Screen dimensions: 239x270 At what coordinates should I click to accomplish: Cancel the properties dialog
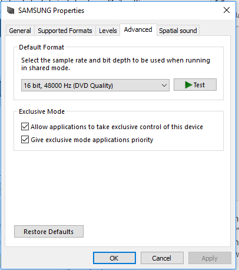(162, 258)
